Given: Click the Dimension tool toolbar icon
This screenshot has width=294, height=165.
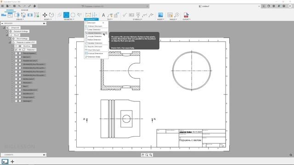Looking at the screenshot, I should click(88, 15).
